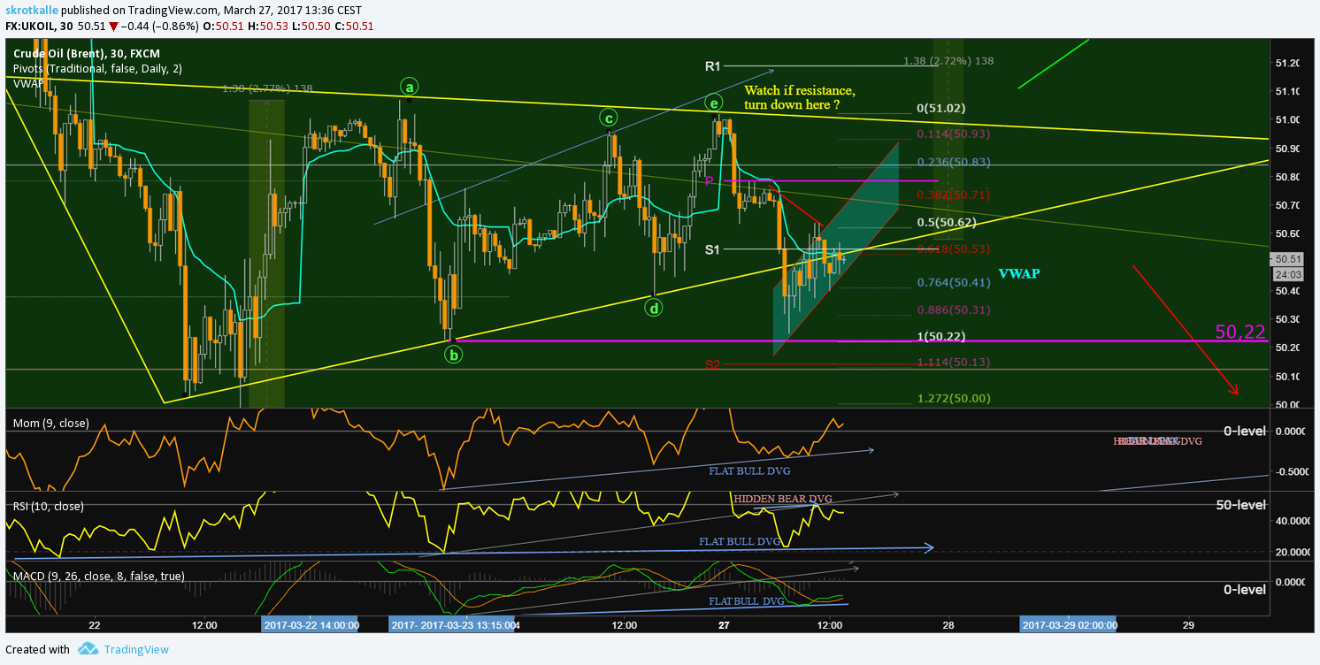Select the Fibonacci 0(51.02) level label
Image resolution: width=1320 pixels, height=665 pixels.
(940, 108)
